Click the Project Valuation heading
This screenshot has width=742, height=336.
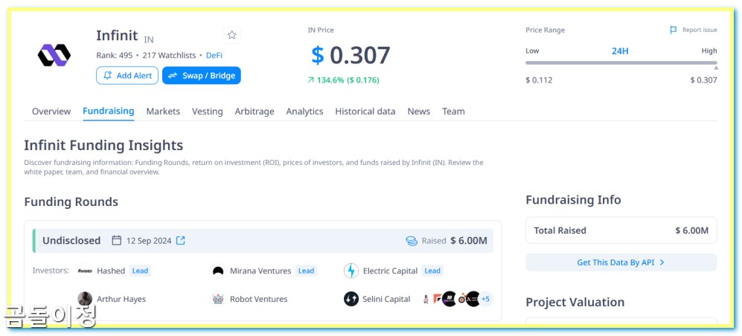tap(575, 302)
